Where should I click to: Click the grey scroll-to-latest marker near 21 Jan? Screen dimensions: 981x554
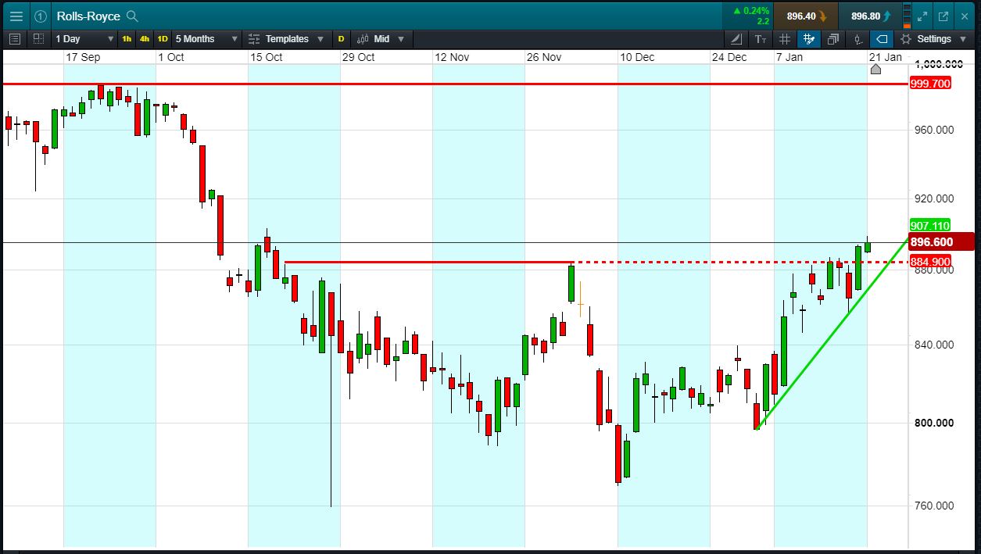875,70
